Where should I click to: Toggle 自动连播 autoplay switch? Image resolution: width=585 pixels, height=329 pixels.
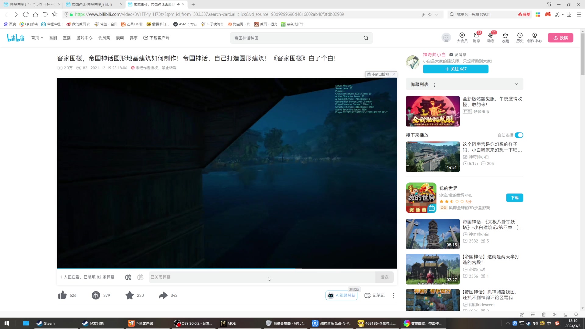pyautogui.click(x=519, y=135)
